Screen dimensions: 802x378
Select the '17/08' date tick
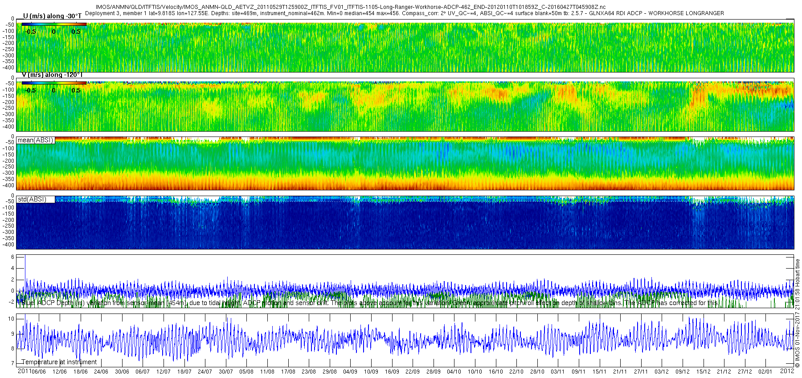288,372
